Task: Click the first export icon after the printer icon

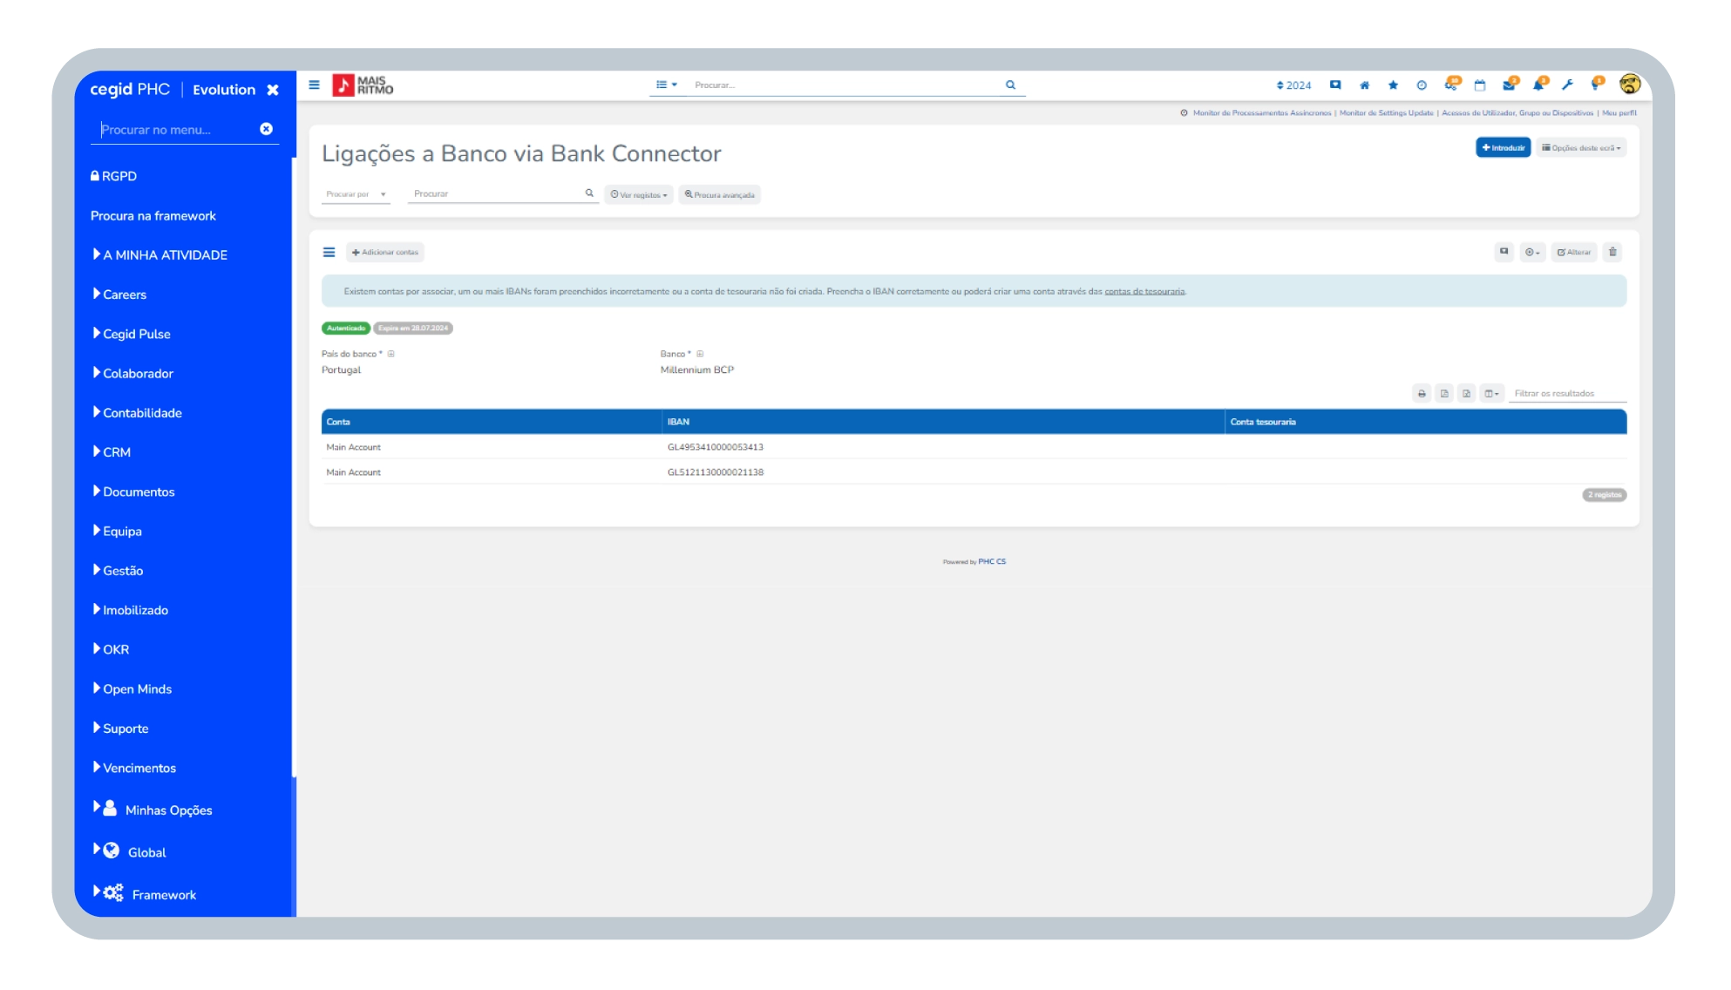Action: pyautogui.click(x=1444, y=394)
